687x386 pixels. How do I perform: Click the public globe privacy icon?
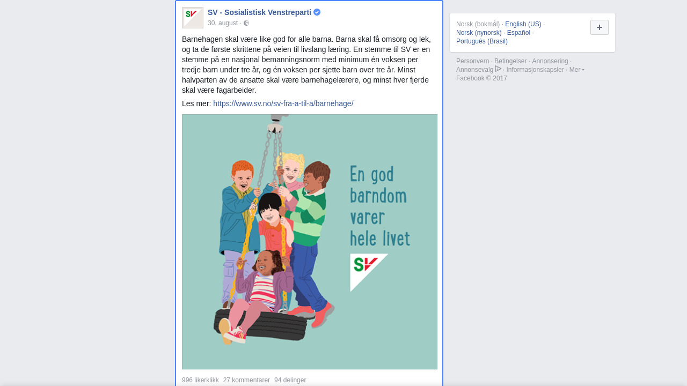[x=246, y=23]
